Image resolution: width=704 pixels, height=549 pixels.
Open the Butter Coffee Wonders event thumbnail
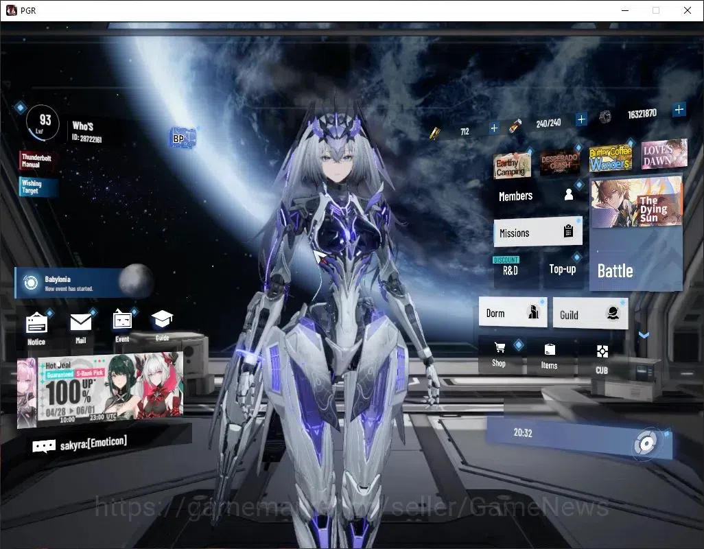coord(611,158)
